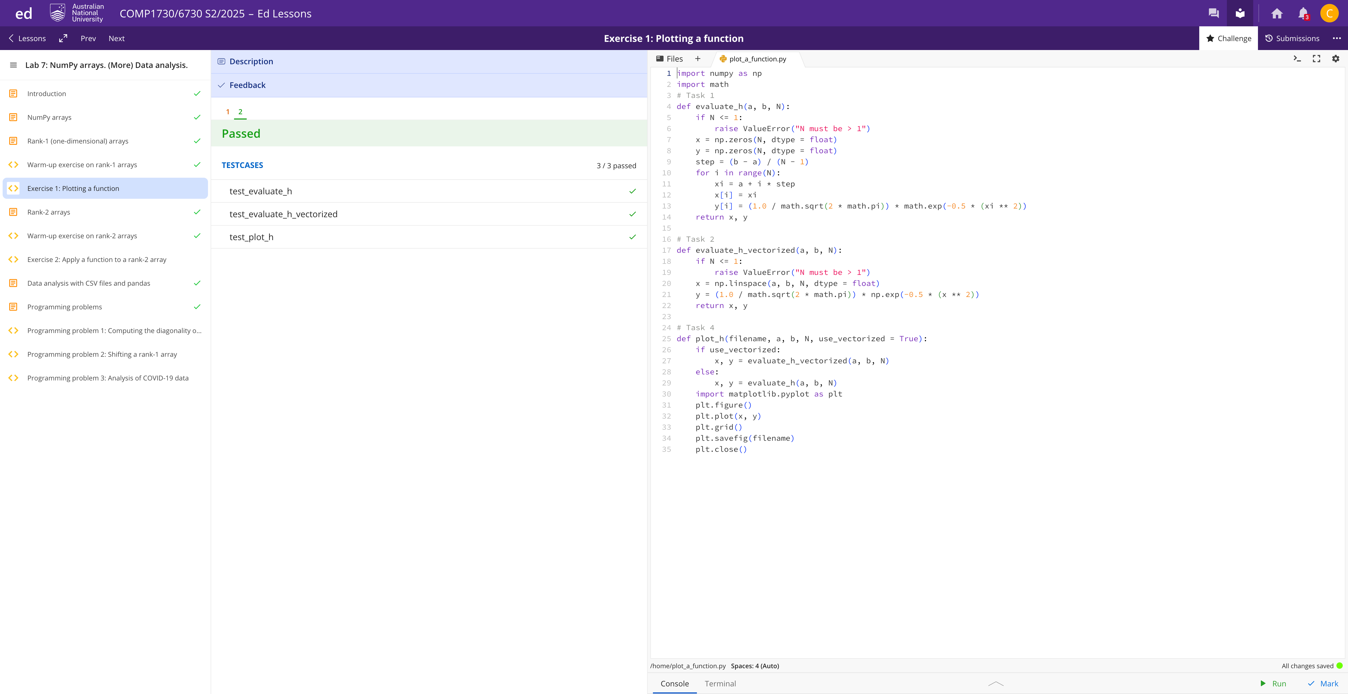
Task: Click Mark to submit the code
Action: [1323, 683]
